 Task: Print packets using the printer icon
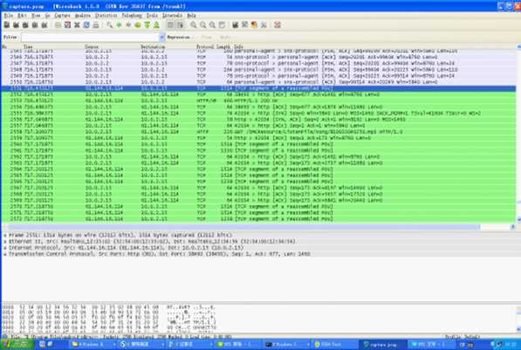[96, 25]
